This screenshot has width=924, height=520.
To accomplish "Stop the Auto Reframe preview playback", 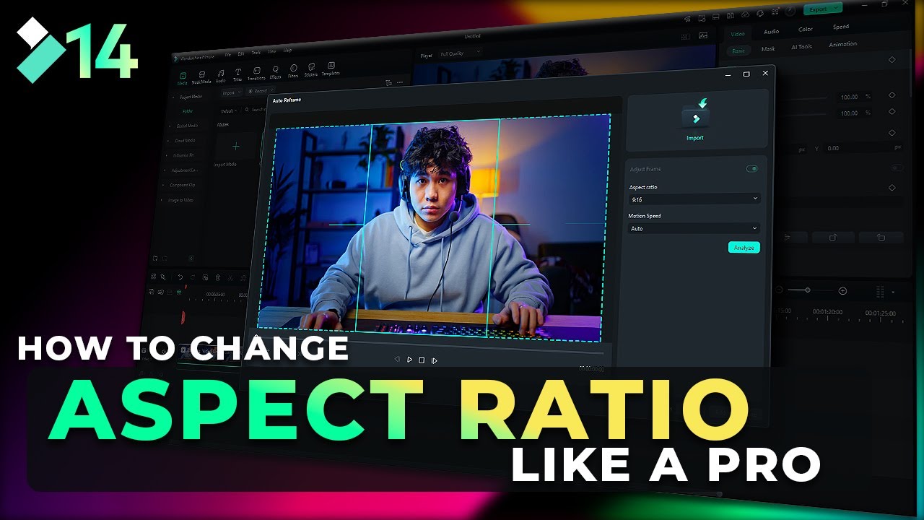I will pyautogui.click(x=422, y=360).
